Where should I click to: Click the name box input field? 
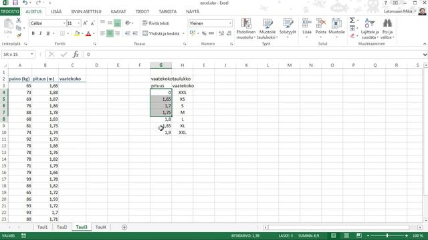tap(16, 55)
